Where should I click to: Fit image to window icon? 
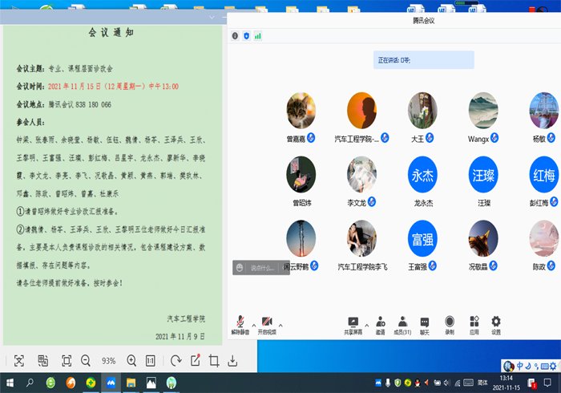[67, 360]
